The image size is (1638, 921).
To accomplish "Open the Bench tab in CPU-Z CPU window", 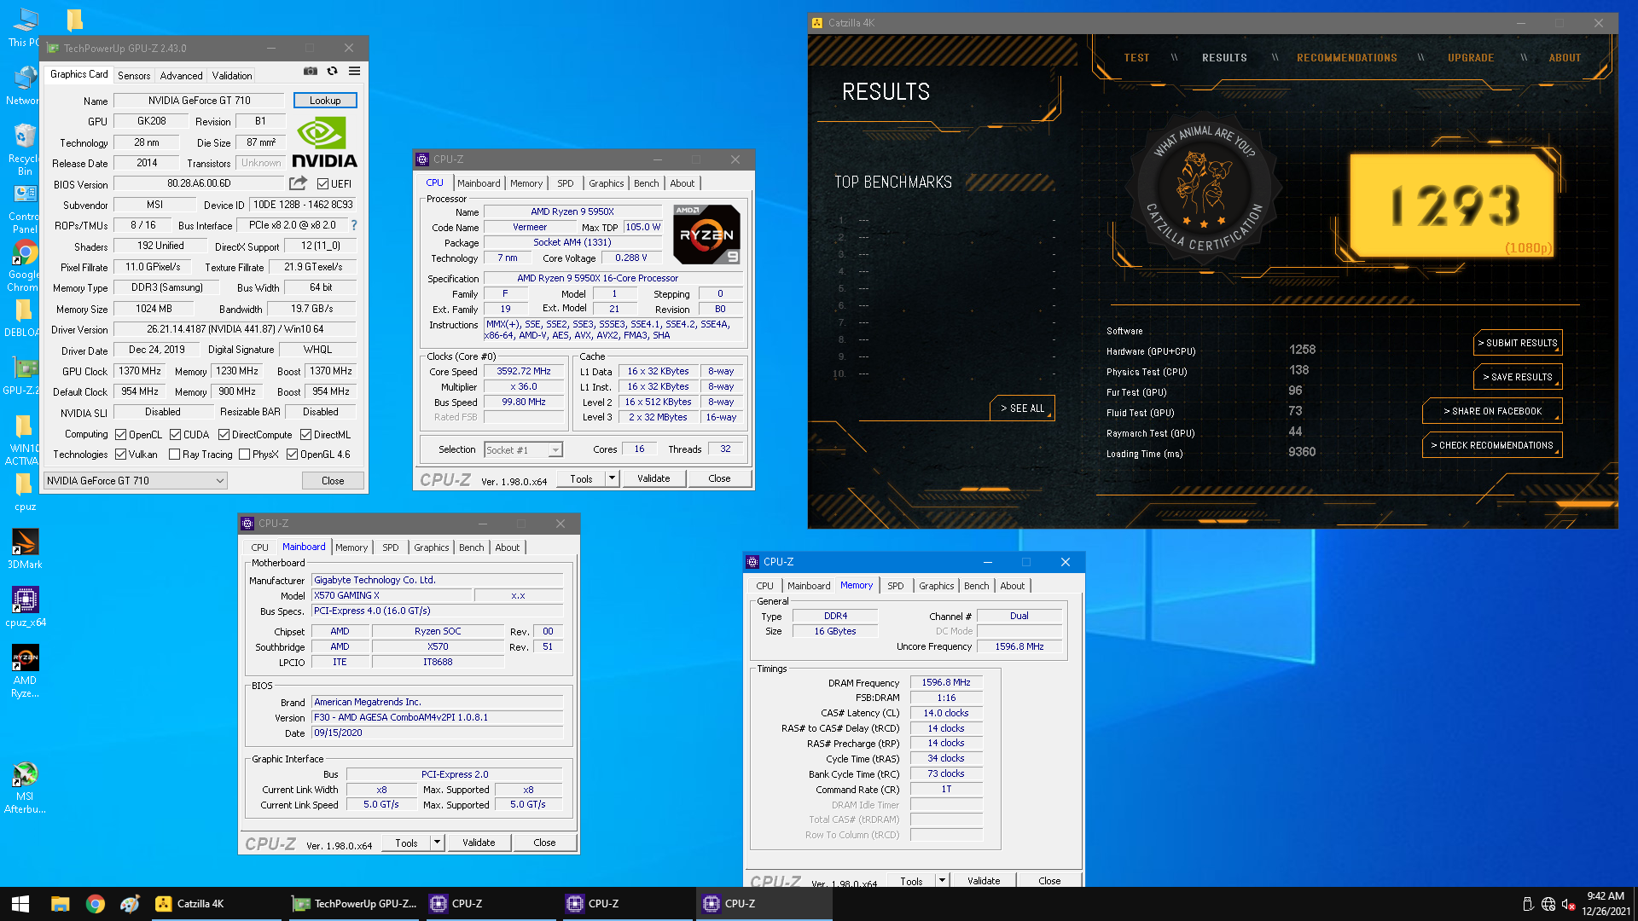I will click(646, 183).
